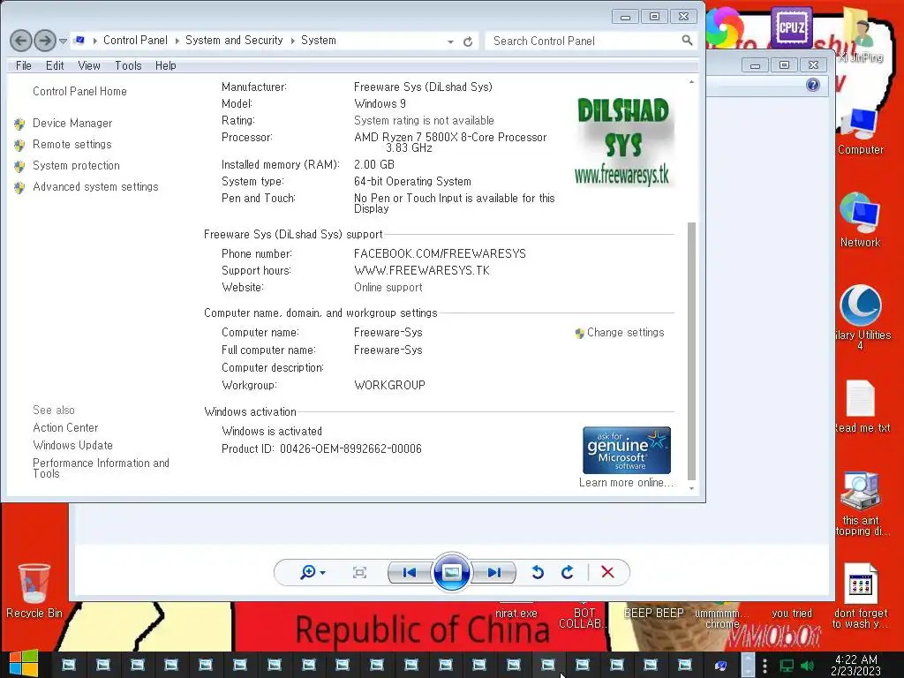Start slideshow in photo viewer
This screenshot has height=678, width=904.
[x=451, y=572]
